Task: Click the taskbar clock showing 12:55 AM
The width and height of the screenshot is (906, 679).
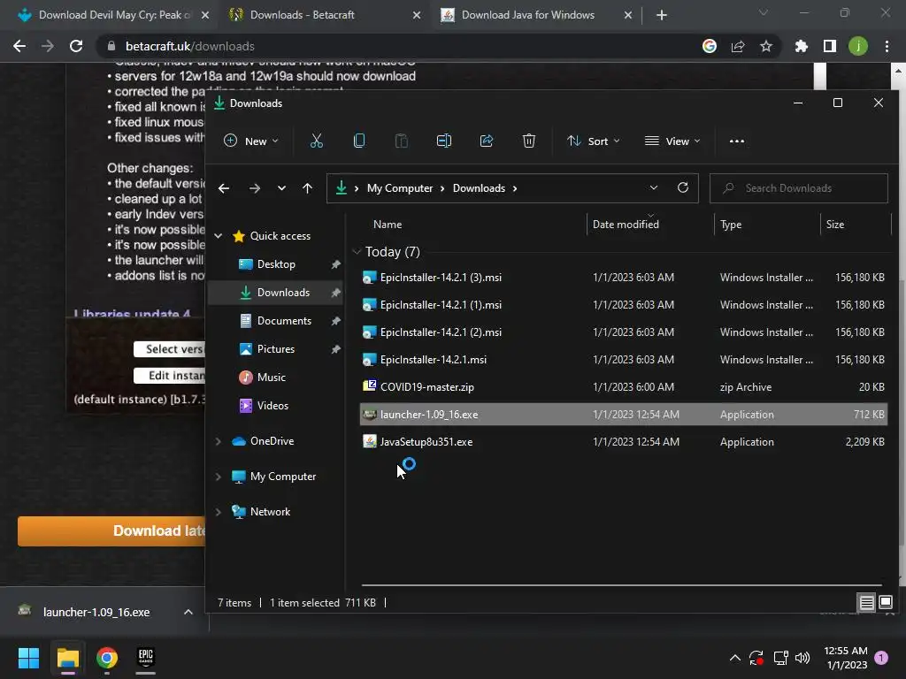Action: point(846,658)
